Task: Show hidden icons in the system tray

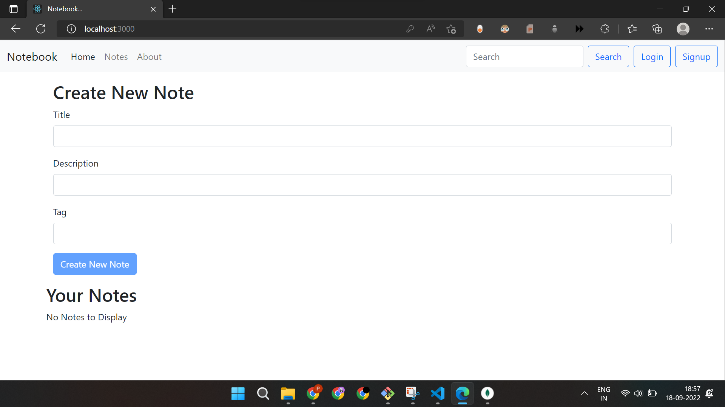Action: (584, 393)
